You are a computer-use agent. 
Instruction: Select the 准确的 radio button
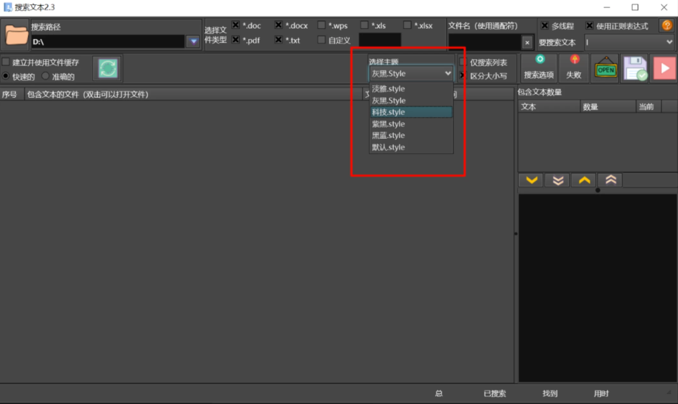(x=46, y=76)
